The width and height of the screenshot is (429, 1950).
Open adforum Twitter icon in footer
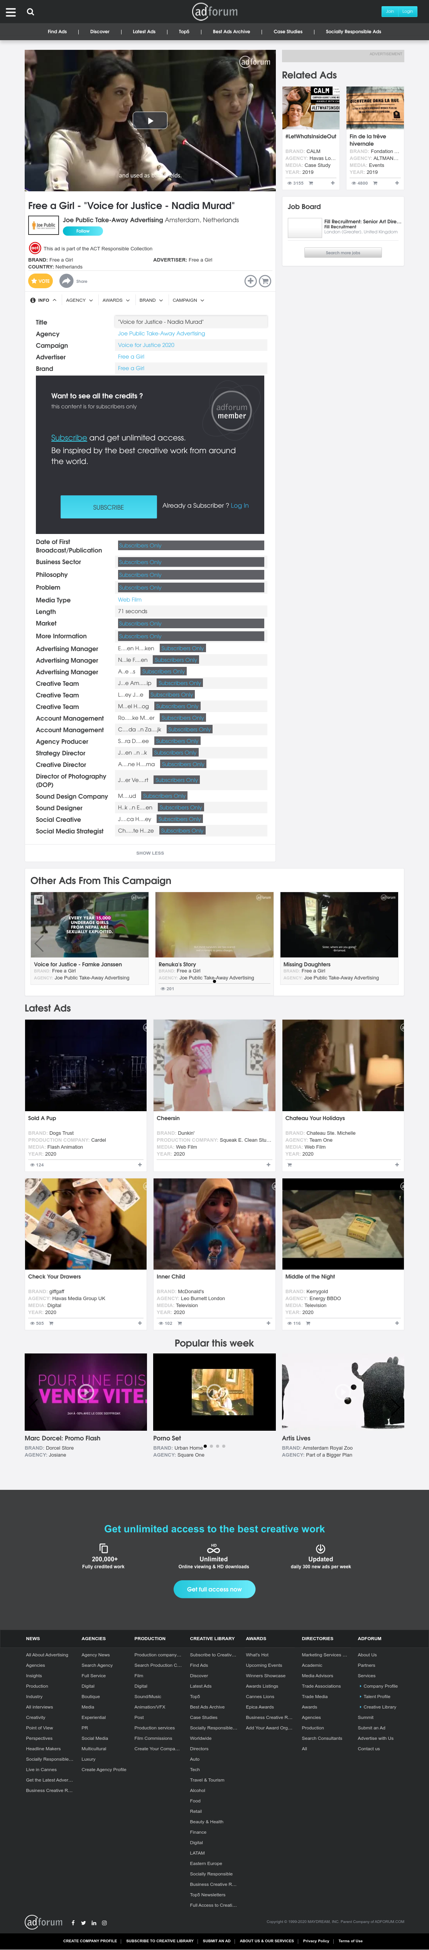[x=84, y=1923]
